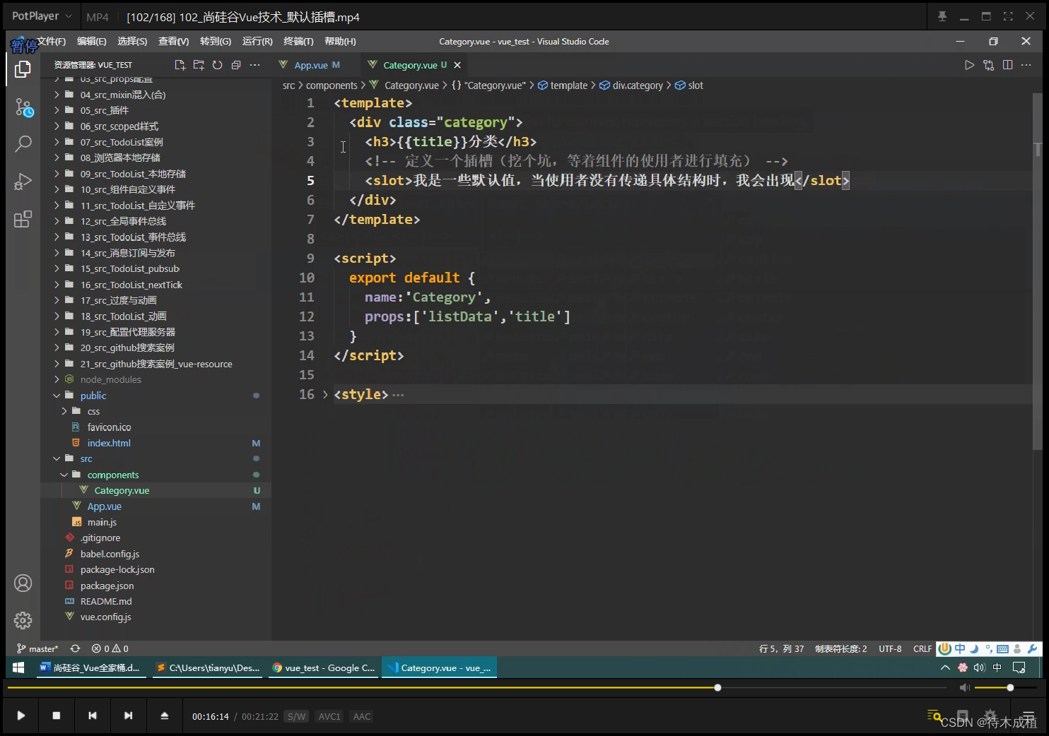Screen dimensions: 1049x736
Task: Click the PotPlayer eject open-file button
Action: pyautogui.click(x=164, y=716)
